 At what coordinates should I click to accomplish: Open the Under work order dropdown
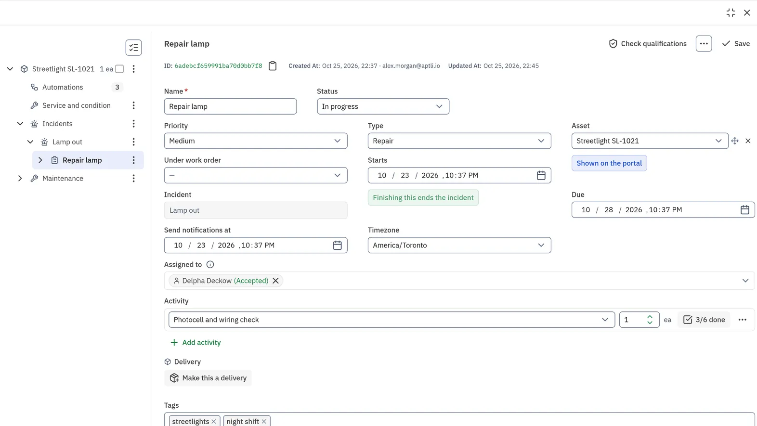coord(255,175)
